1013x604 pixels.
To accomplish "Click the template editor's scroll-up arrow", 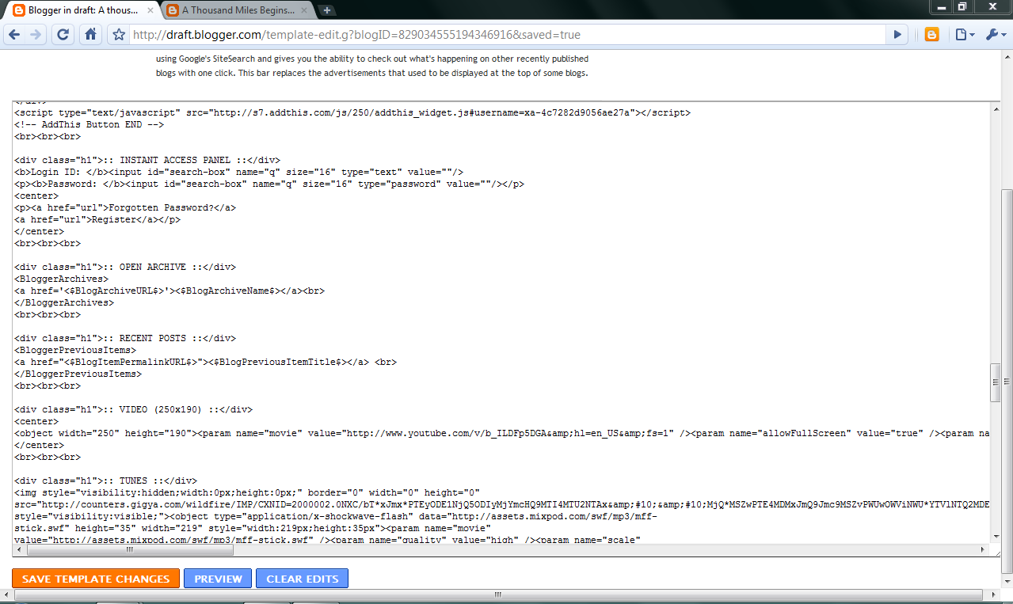I will 995,108.
